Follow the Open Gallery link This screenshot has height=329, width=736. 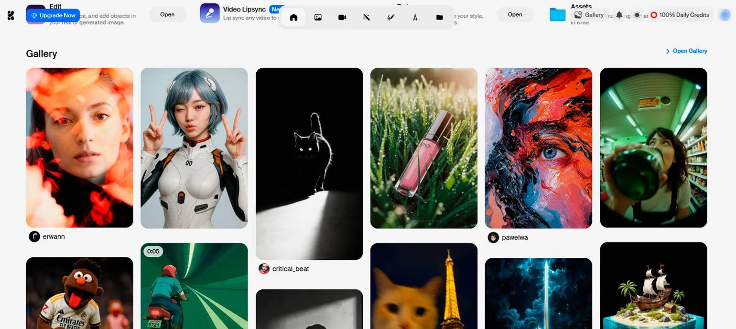(x=686, y=51)
